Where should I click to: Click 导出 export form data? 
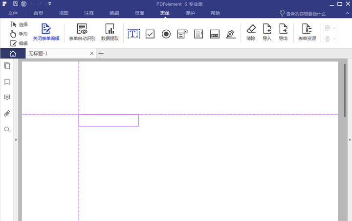[283, 32]
